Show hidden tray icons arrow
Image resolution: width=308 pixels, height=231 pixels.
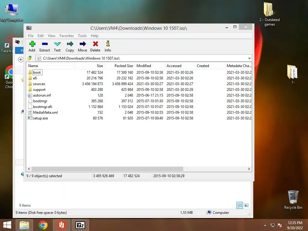265,225
